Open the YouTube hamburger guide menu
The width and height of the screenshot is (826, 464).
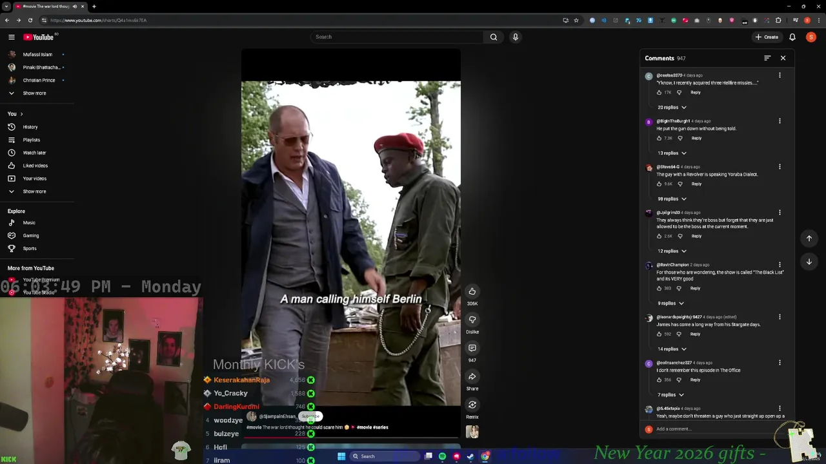pyautogui.click(x=11, y=37)
